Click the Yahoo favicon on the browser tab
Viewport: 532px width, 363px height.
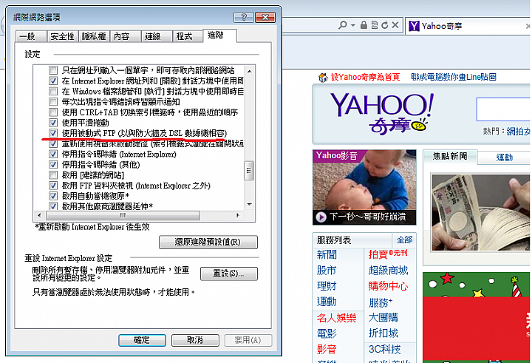pos(414,26)
